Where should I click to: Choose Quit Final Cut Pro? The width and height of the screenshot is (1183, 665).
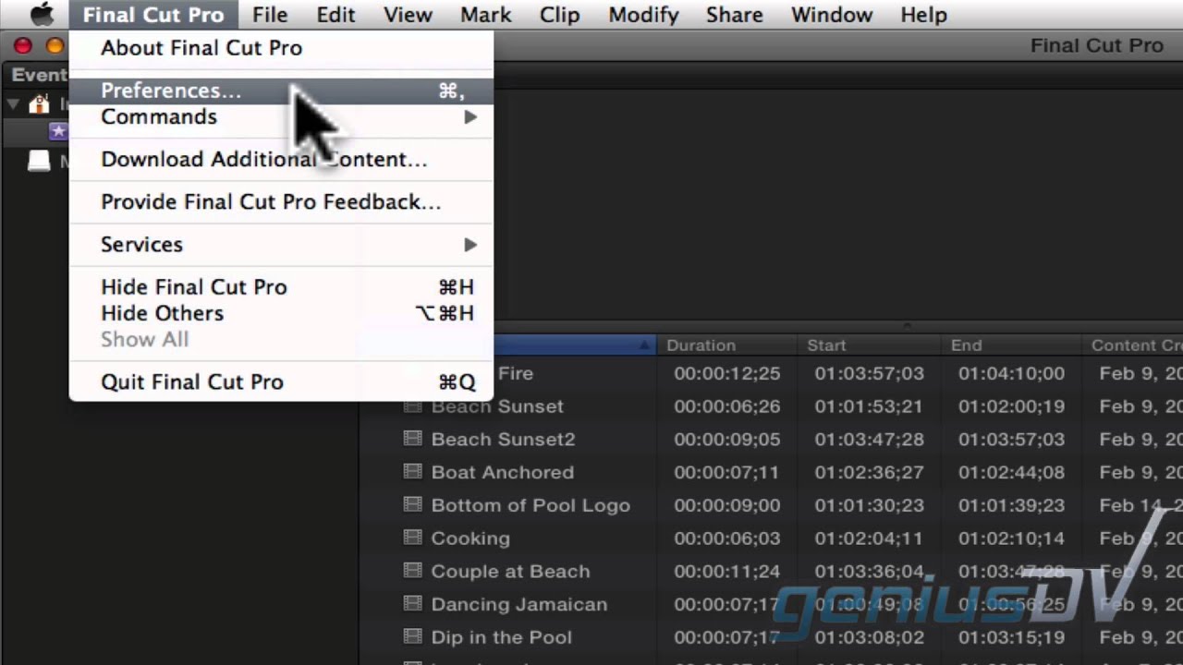(281, 381)
